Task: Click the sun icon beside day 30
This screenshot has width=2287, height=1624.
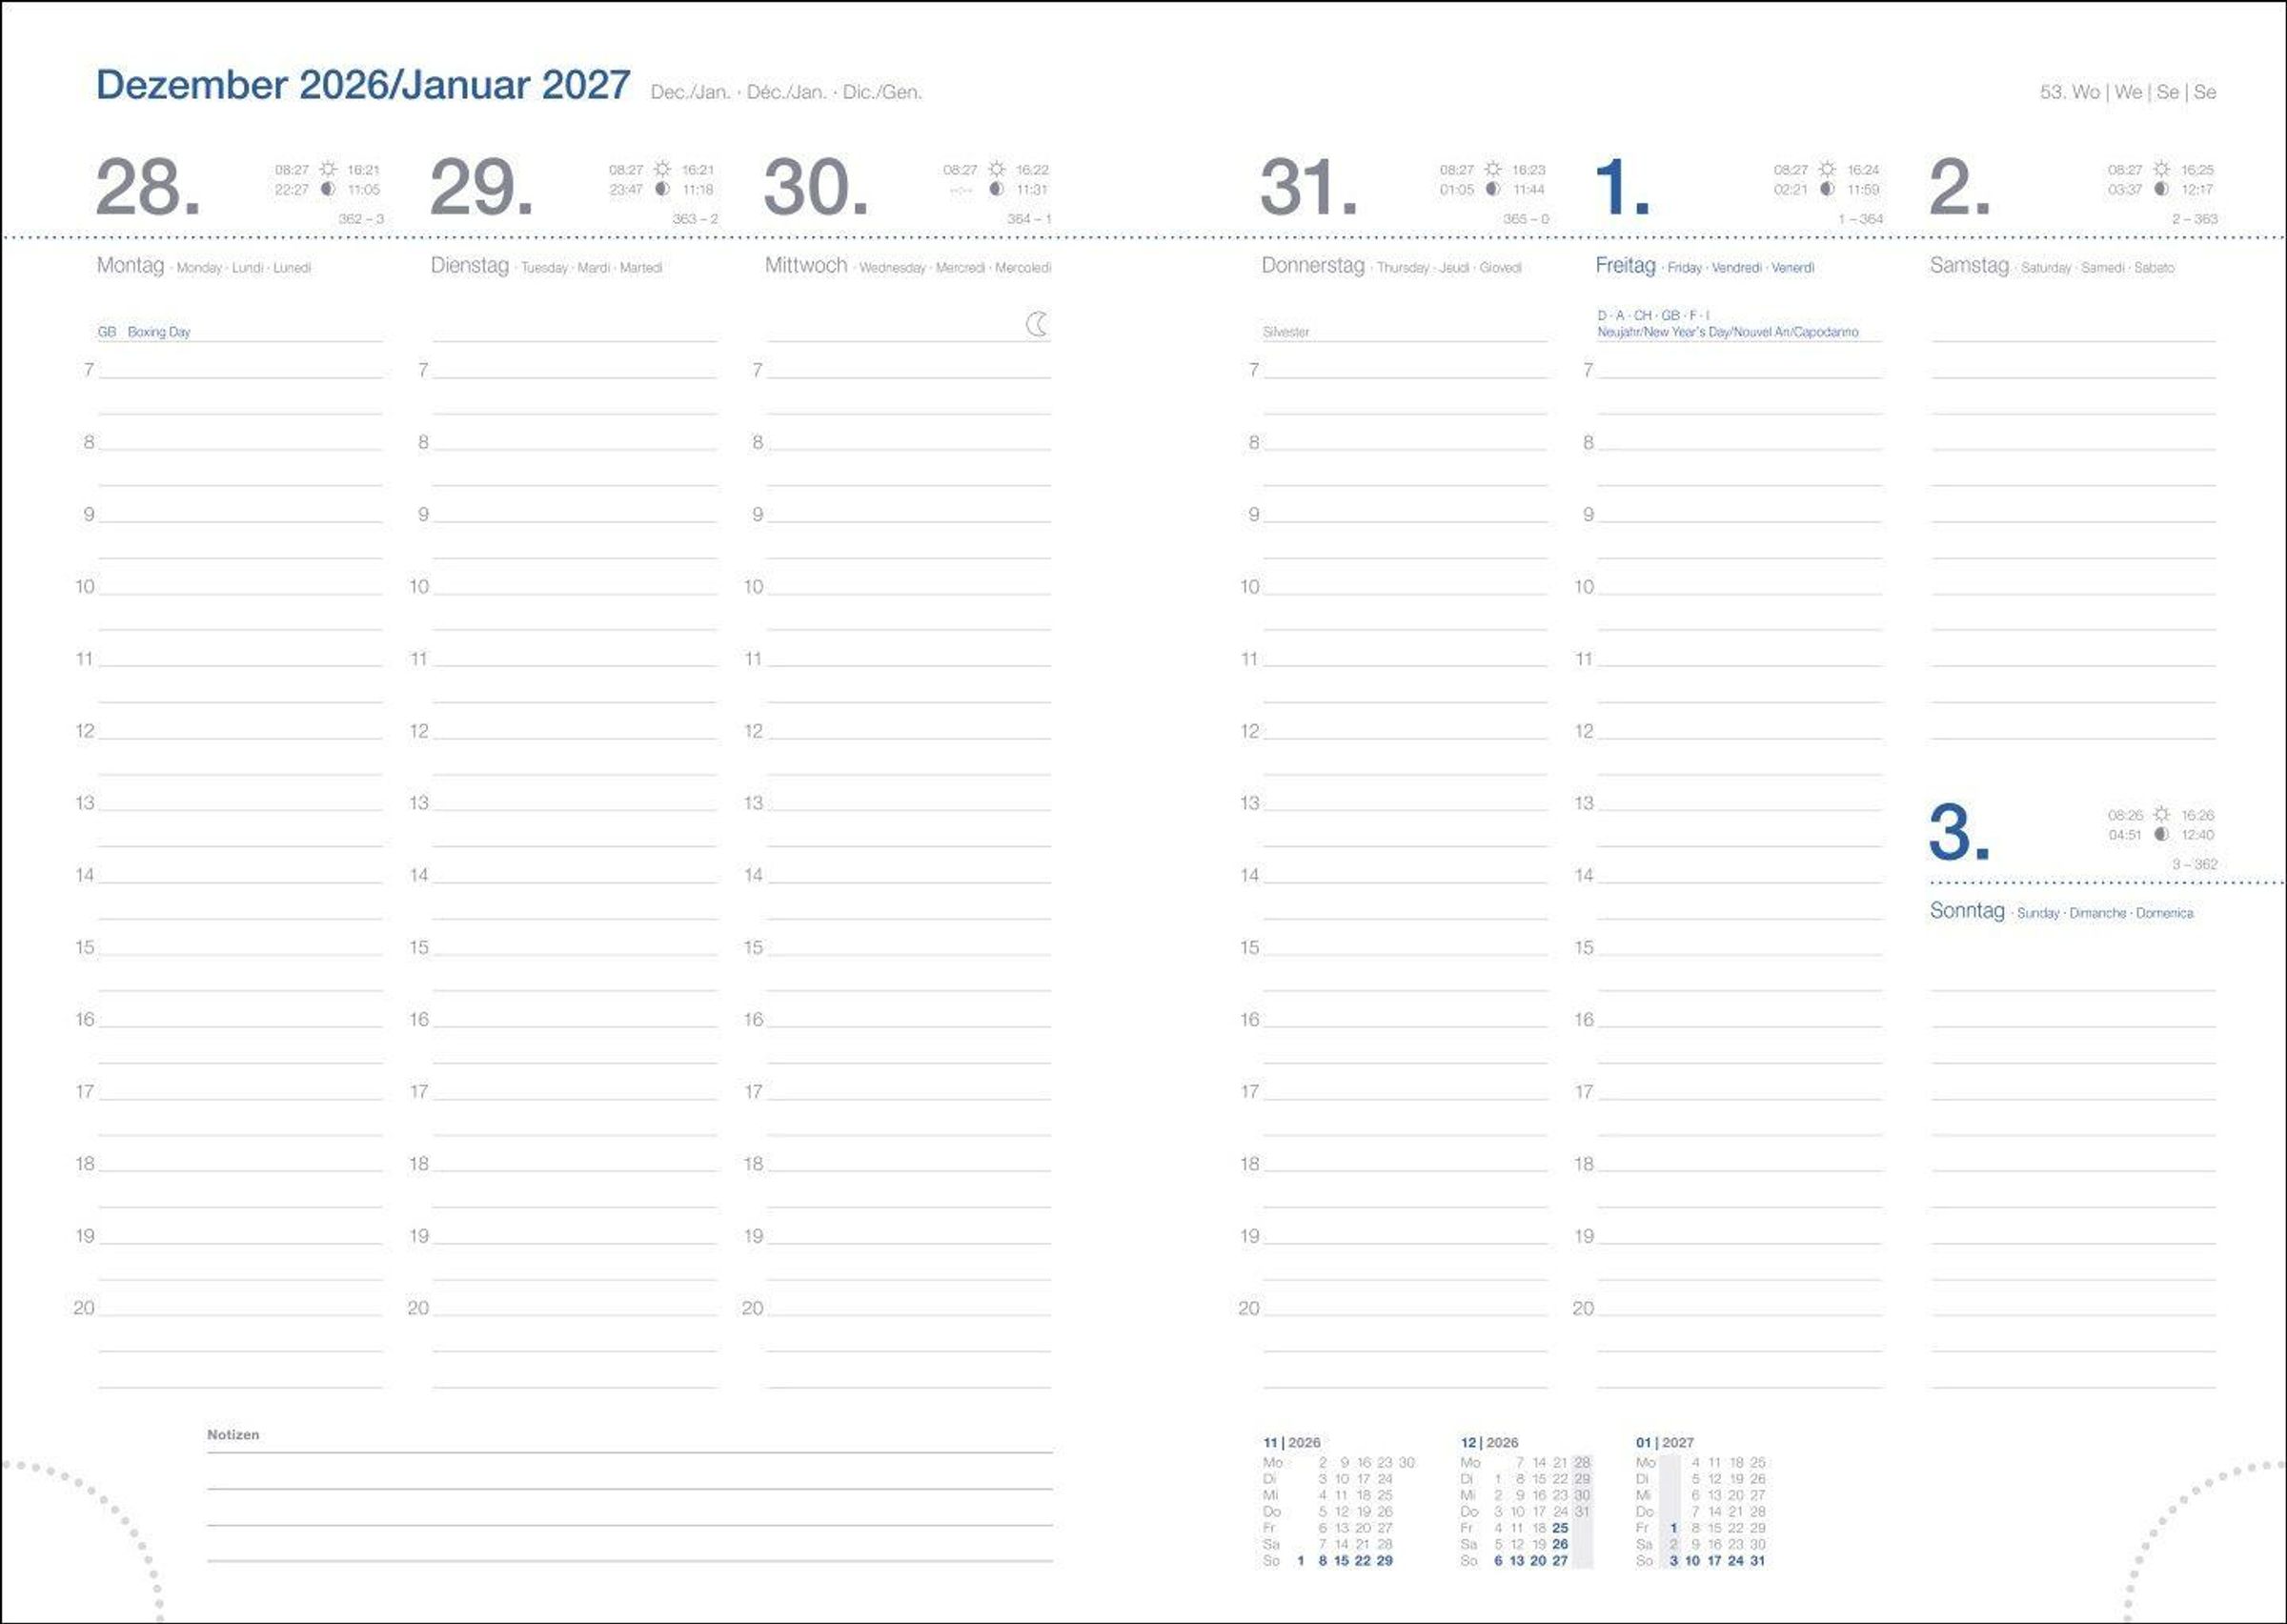Action: point(997,169)
